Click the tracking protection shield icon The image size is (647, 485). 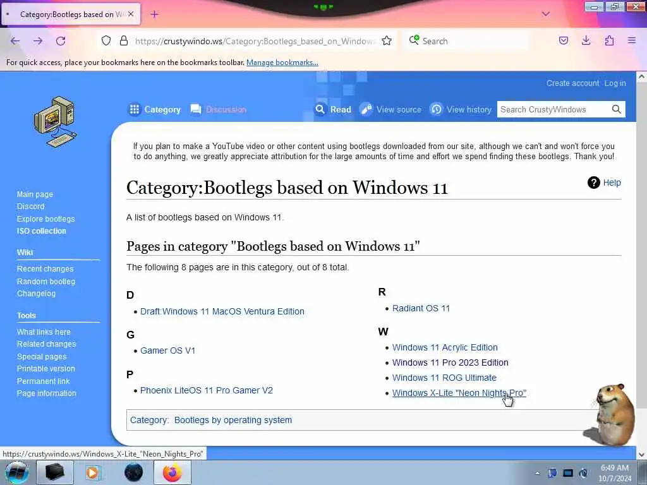tap(106, 41)
